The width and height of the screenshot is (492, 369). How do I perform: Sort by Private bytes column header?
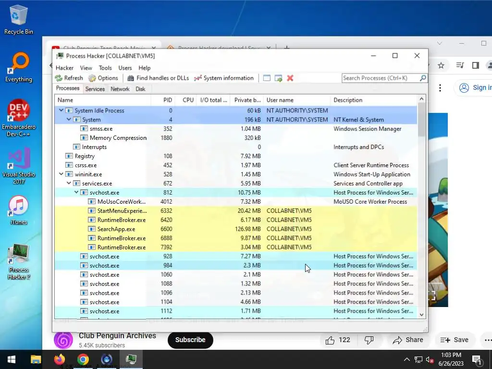pos(247,100)
